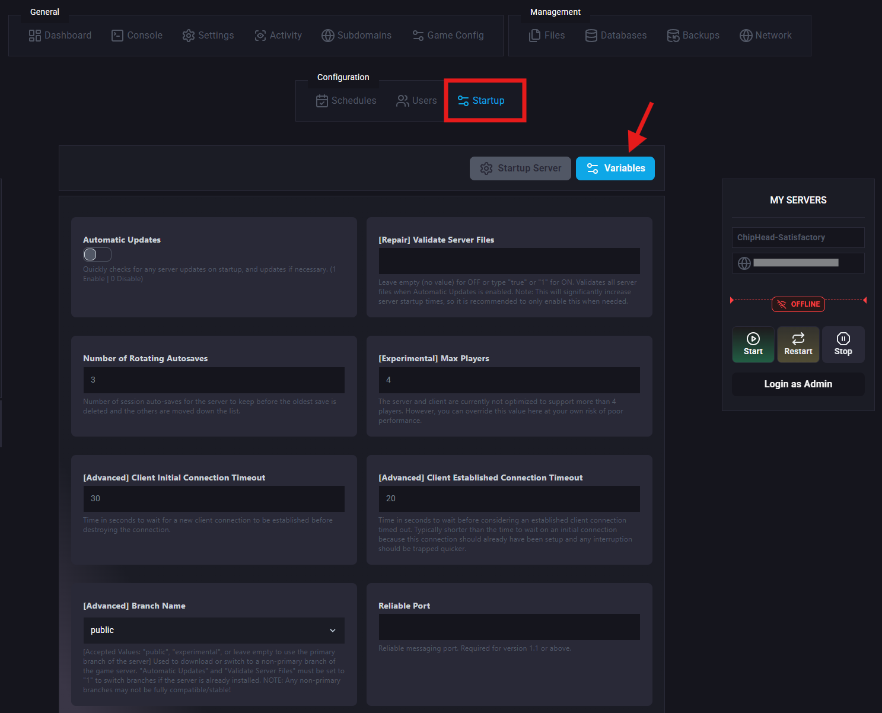The width and height of the screenshot is (882, 713).
Task: Open the Subdomains tab
Action: coord(356,36)
